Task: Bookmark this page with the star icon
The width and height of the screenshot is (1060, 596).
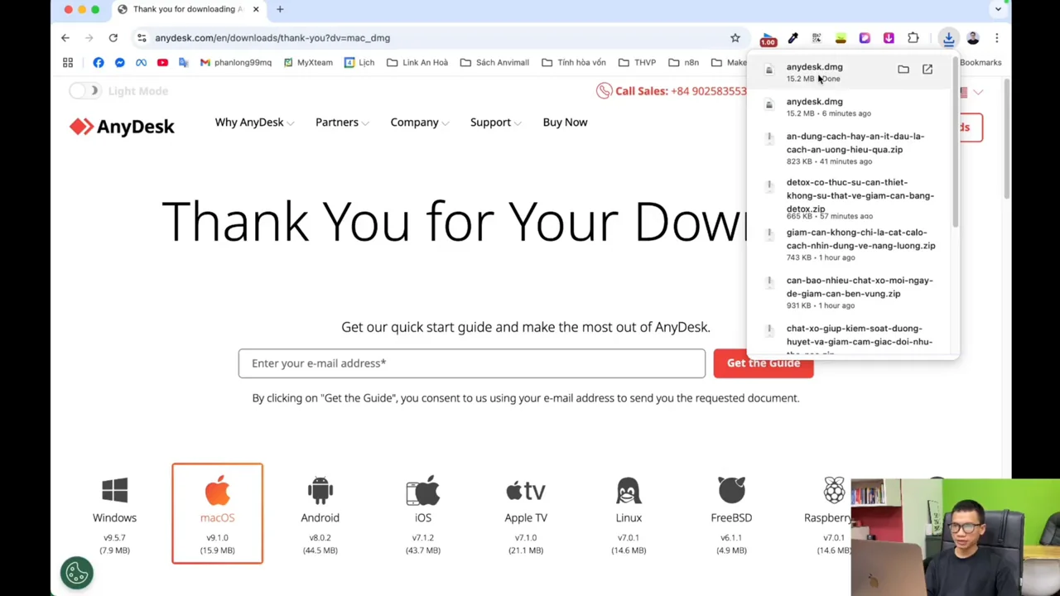Action: tap(735, 38)
